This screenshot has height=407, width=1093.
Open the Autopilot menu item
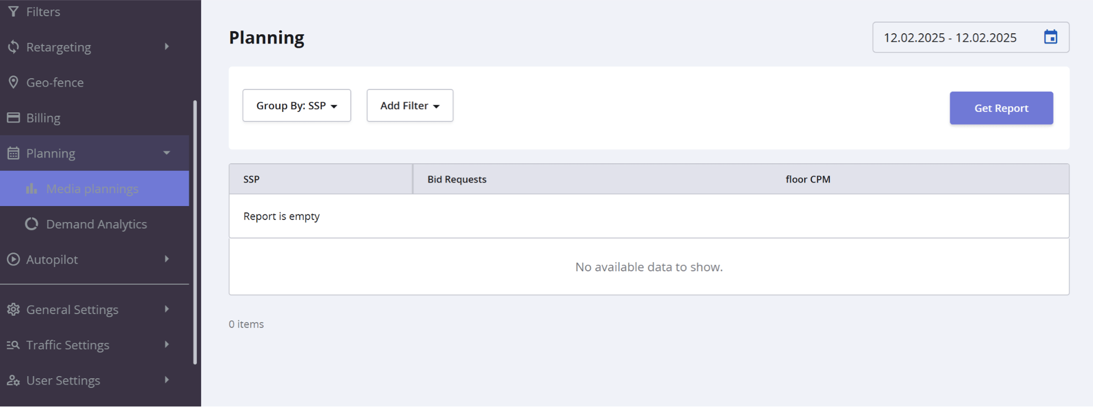click(95, 259)
